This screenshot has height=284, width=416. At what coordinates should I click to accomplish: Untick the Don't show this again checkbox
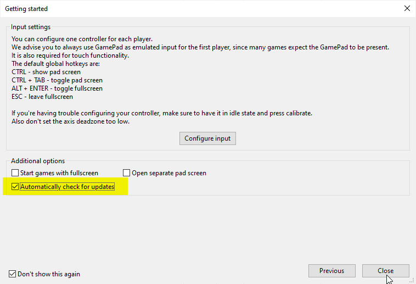pyautogui.click(x=13, y=274)
